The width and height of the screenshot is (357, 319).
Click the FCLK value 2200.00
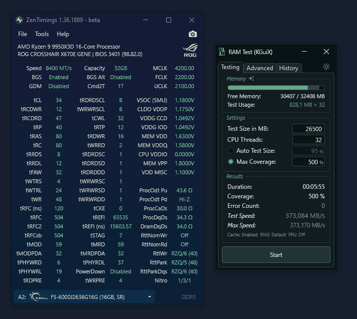pyautogui.click(x=184, y=77)
